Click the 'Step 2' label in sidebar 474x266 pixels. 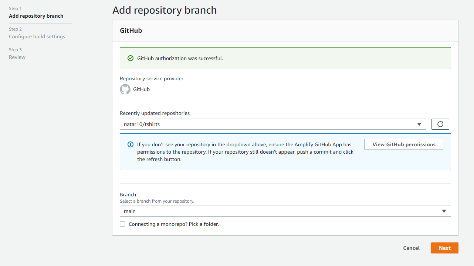16,29
